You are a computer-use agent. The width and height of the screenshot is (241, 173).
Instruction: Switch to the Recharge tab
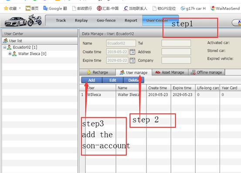point(98,72)
